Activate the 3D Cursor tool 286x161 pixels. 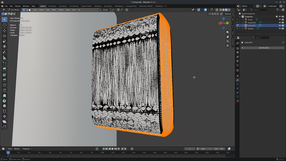pyautogui.click(x=4, y=25)
